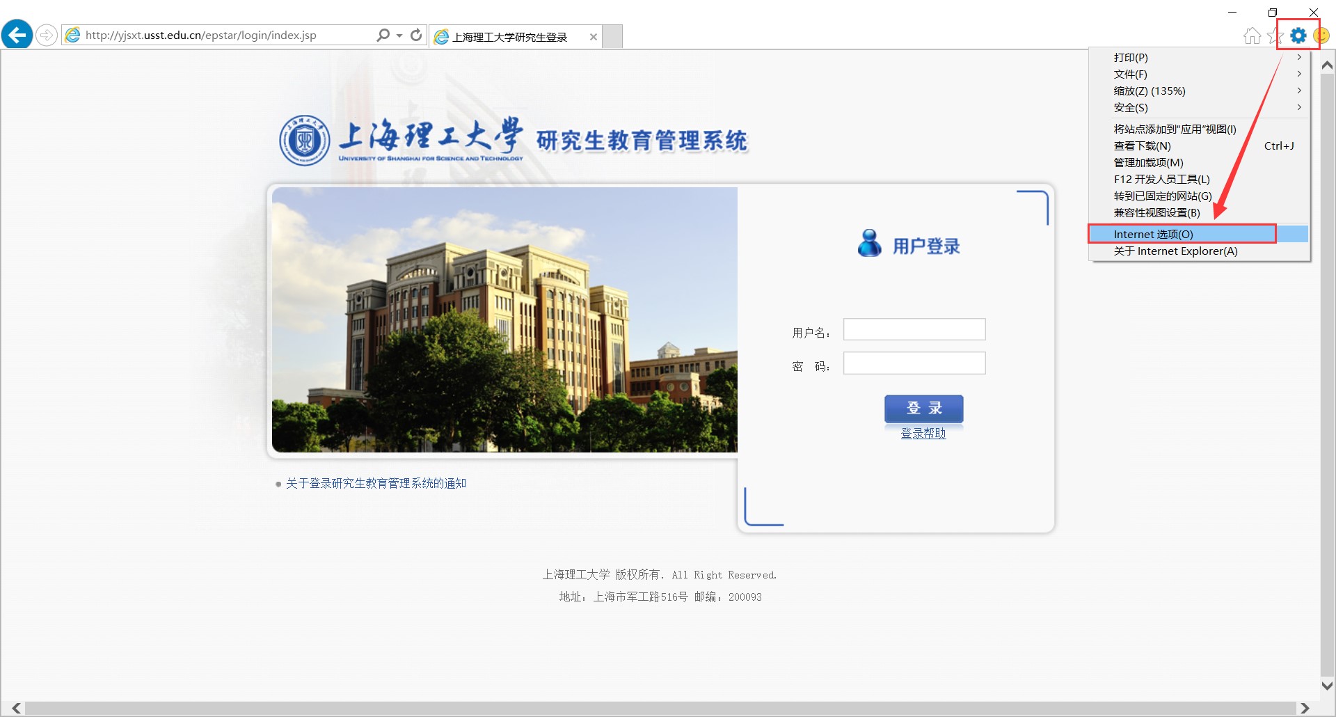Click the campus building photo

coord(504,320)
